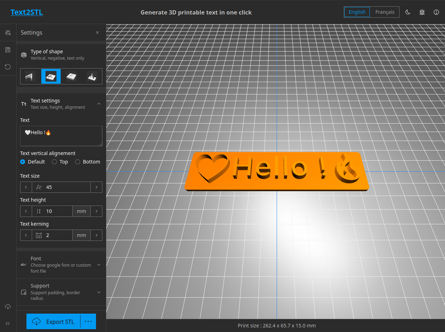
Task: Open the settings sliders panel icon
Action: pyautogui.click(x=8, y=32)
